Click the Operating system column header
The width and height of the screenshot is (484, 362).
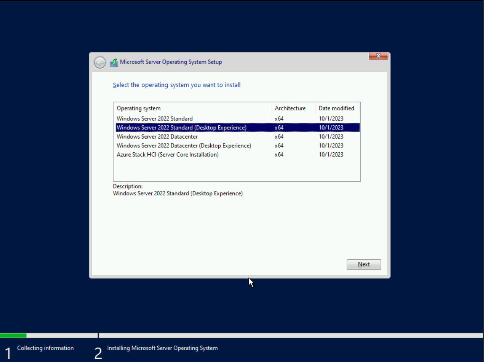(193, 108)
